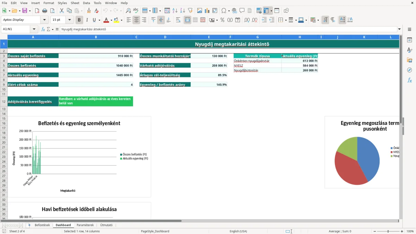This screenshot has width=416, height=234.
Task: Insert comment speech bubble icon
Action: click(x=242, y=11)
